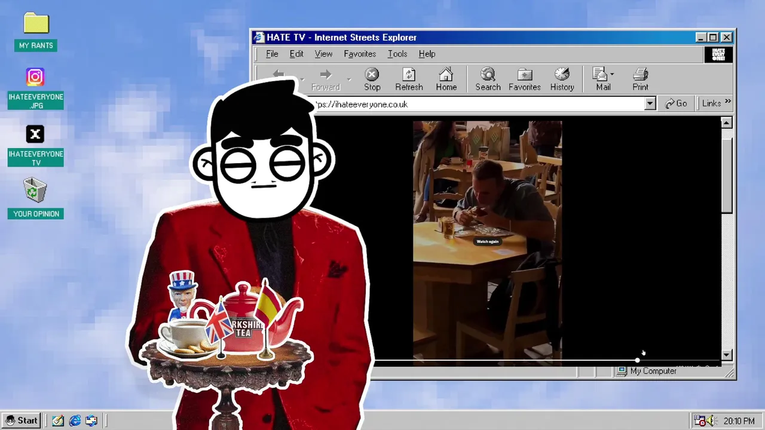Print the page with Print icon
The image size is (765, 430).
click(640, 75)
